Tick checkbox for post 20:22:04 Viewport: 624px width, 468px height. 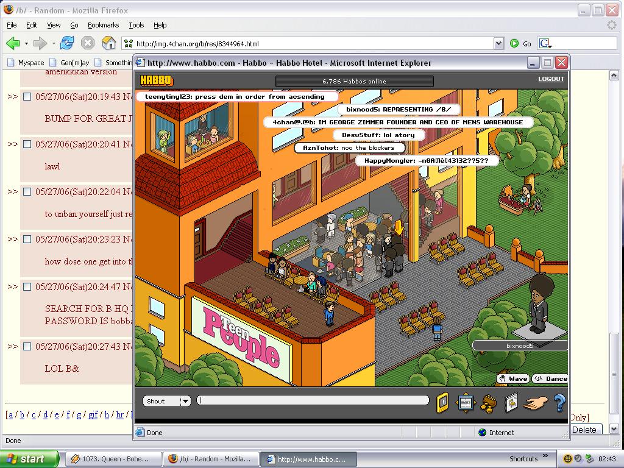(x=27, y=192)
